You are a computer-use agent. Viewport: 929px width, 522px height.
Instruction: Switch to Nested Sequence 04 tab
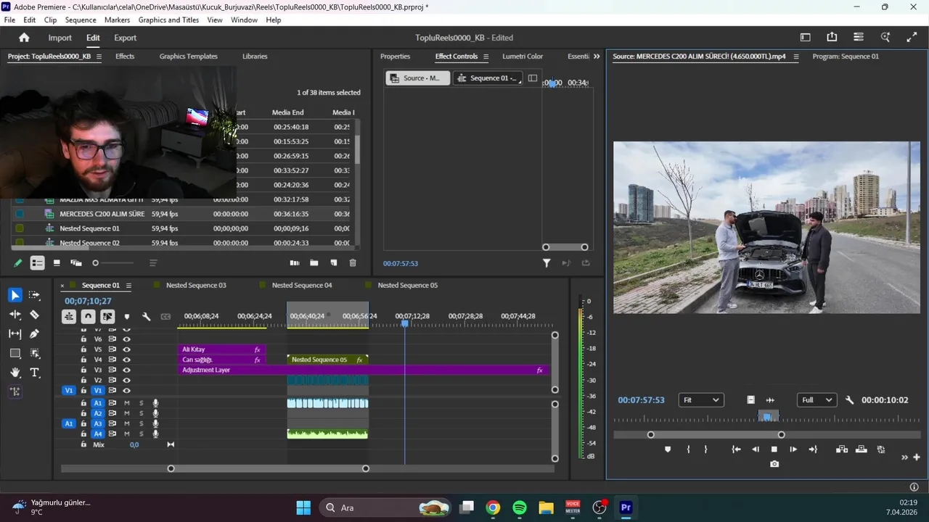[x=302, y=286]
